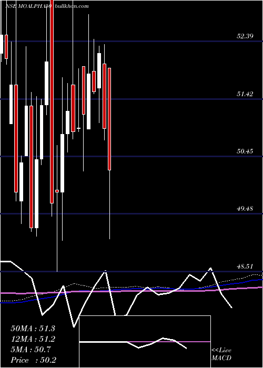The width and height of the screenshot is (263, 368).
Task: Click the MACD inset chart box
Action: click(145, 342)
